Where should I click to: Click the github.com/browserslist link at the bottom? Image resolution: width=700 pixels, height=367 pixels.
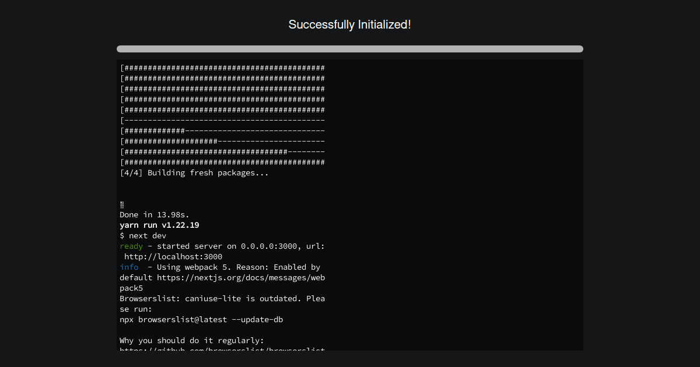coord(222,350)
